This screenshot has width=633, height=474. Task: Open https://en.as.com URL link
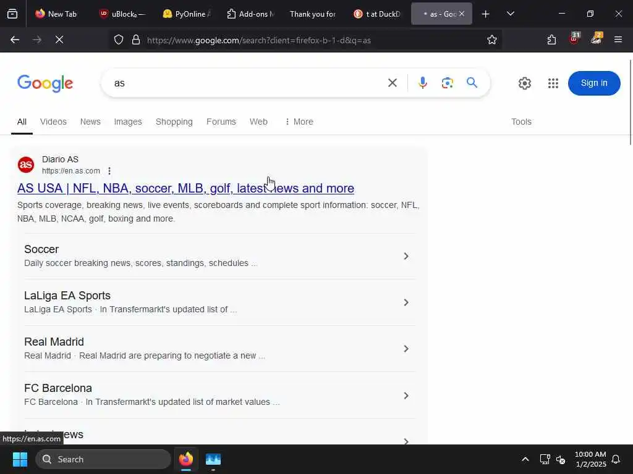pyautogui.click(x=71, y=171)
